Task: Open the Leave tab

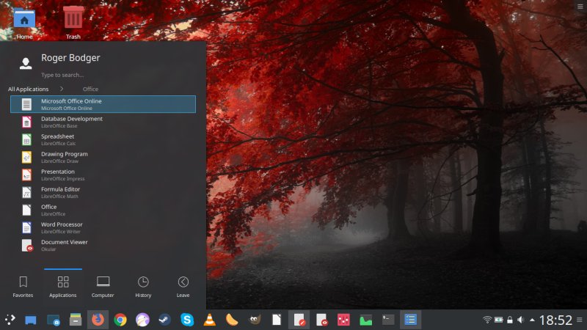Action: click(x=183, y=286)
